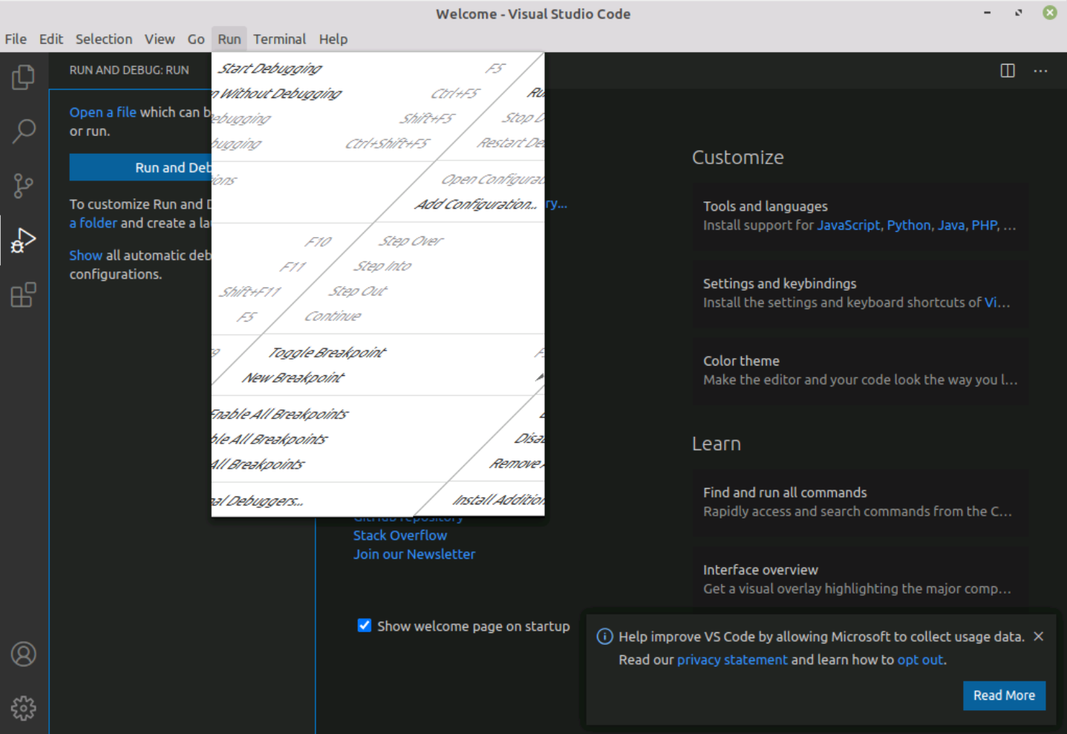Image resolution: width=1067 pixels, height=734 pixels.
Task: Open the Search view icon
Action: [23, 130]
